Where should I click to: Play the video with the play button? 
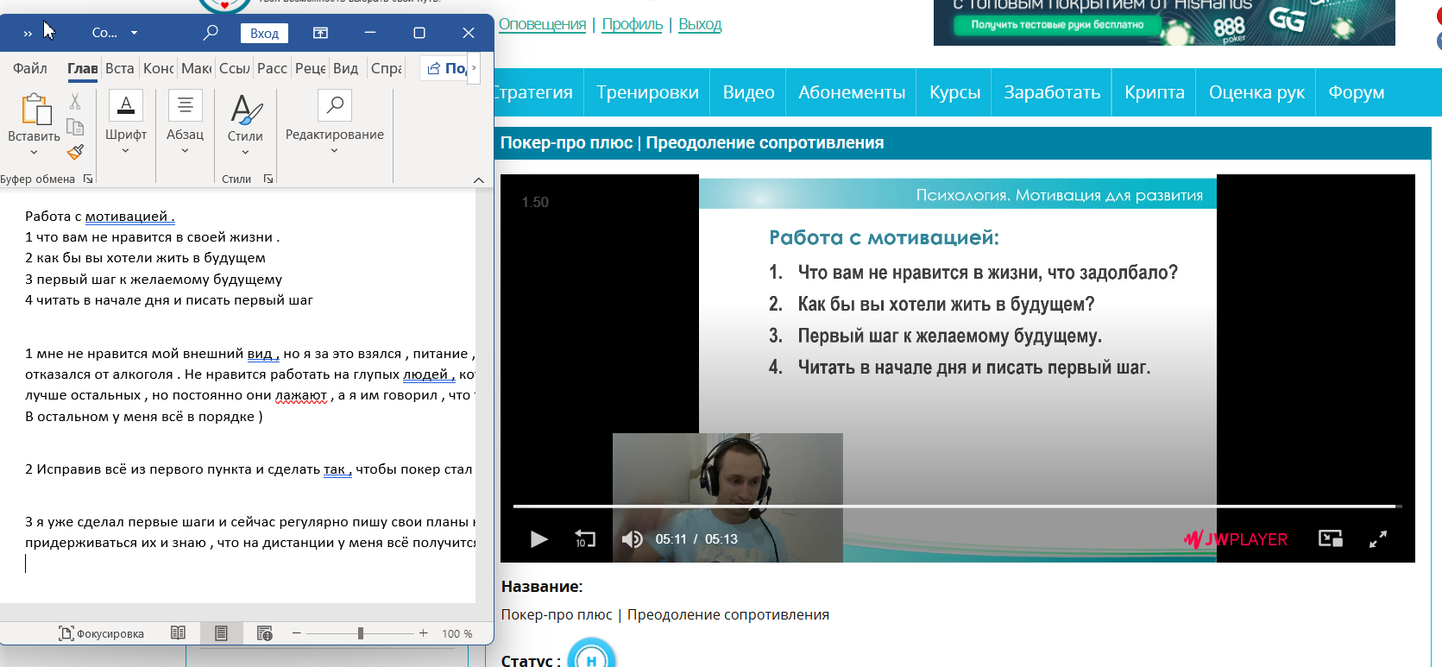[x=539, y=539]
